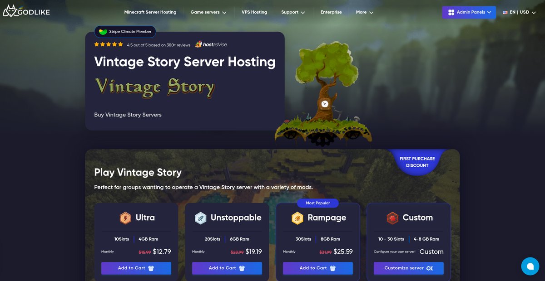Go to Minecraft Server Hosting
545x281 pixels.
pyautogui.click(x=150, y=12)
